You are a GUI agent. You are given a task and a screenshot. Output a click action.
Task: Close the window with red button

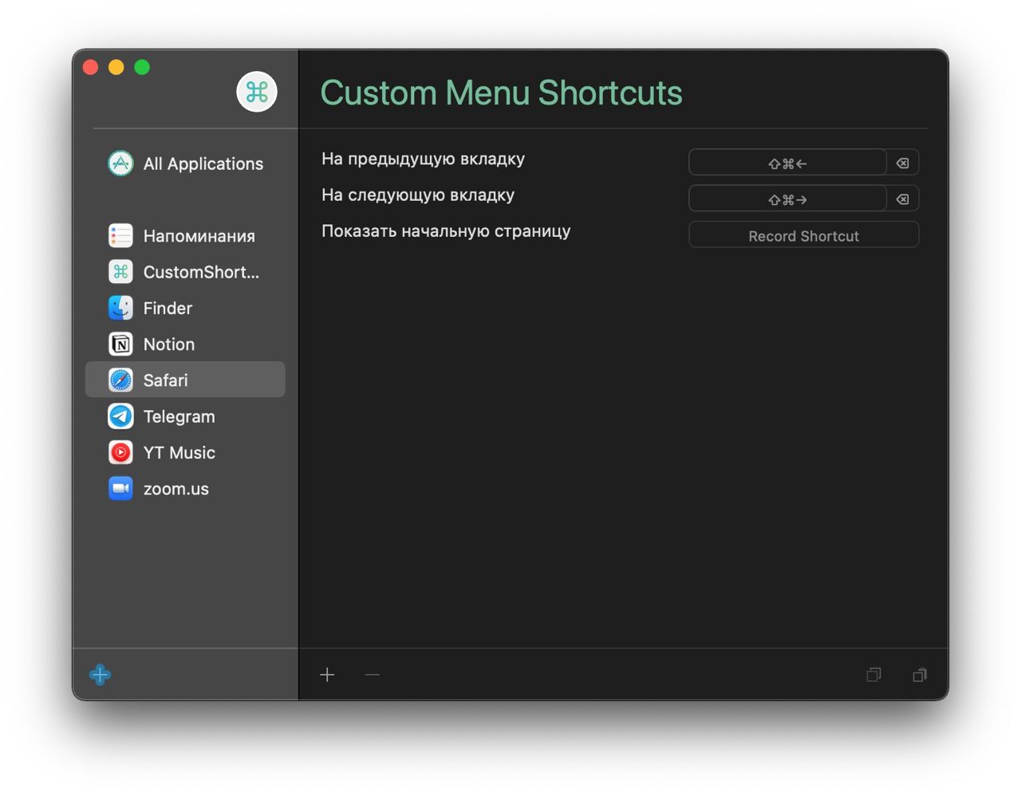click(91, 67)
